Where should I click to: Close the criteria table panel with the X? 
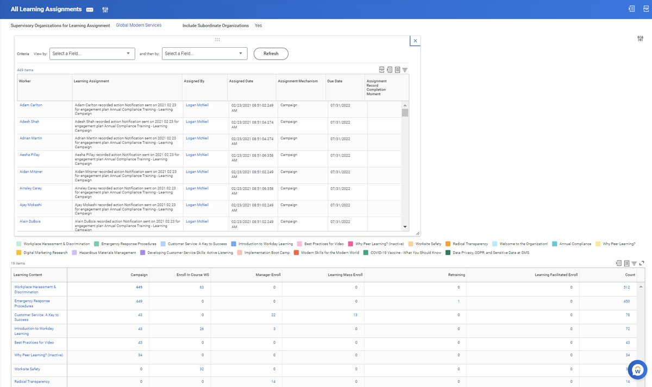(416, 41)
